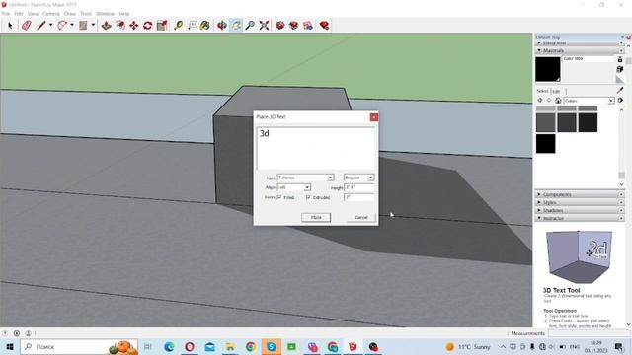Switch to materials Edit tab
Screen dimensions: 632x355
[x=556, y=91]
